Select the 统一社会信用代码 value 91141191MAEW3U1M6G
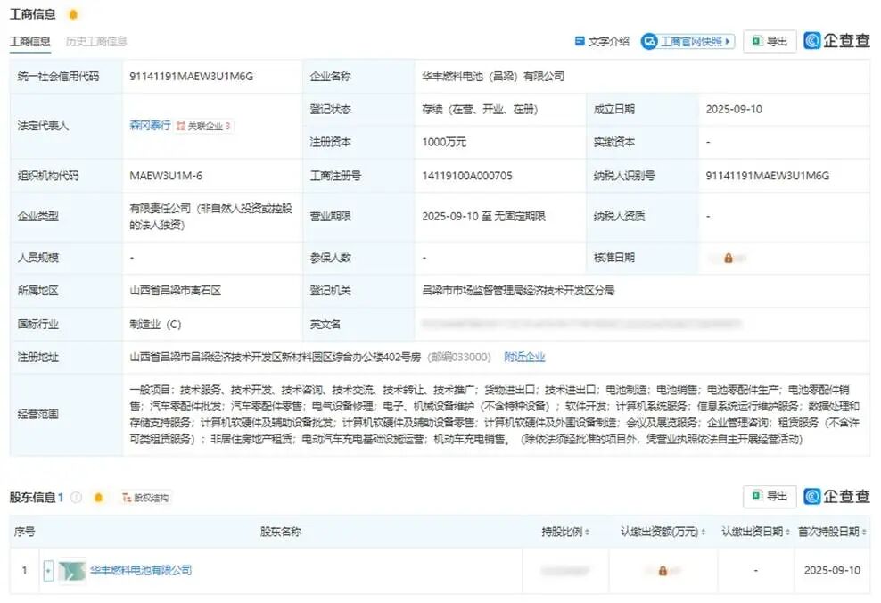 pyautogui.click(x=191, y=77)
